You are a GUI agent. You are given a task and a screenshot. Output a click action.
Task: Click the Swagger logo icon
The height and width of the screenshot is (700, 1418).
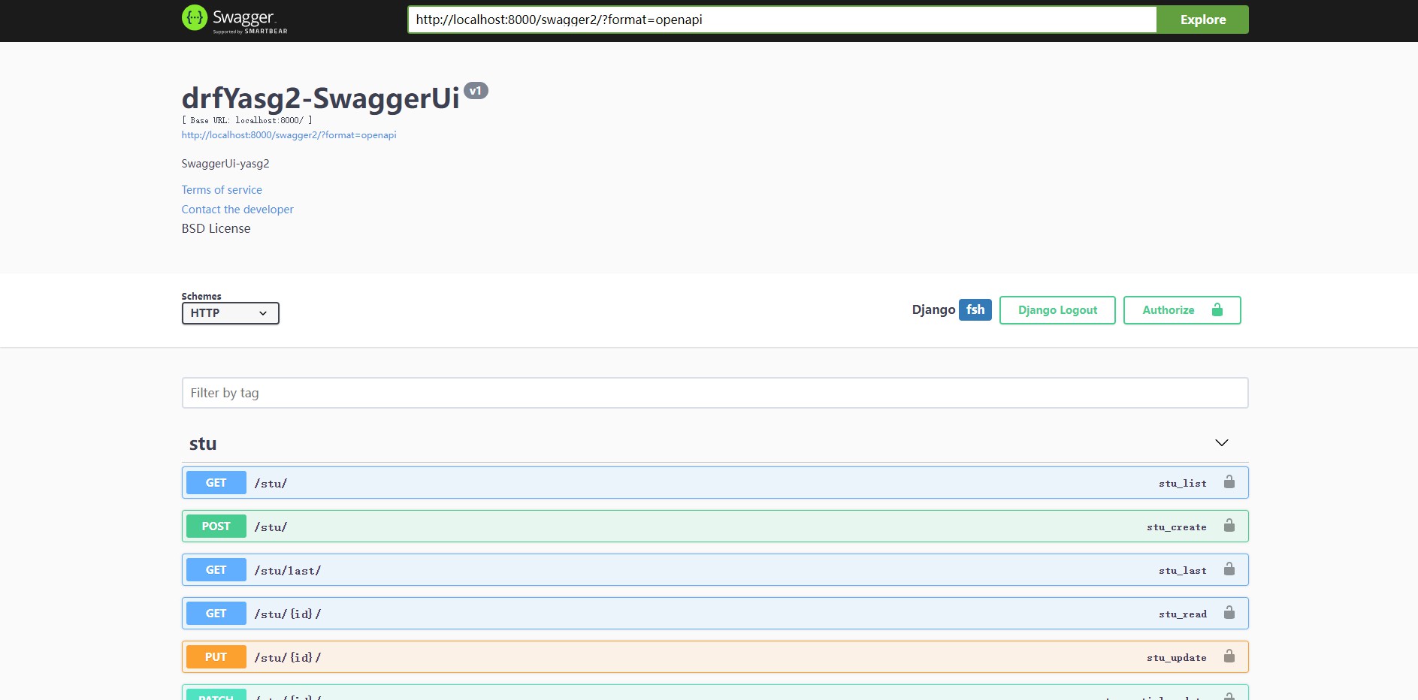pos(195,17)
